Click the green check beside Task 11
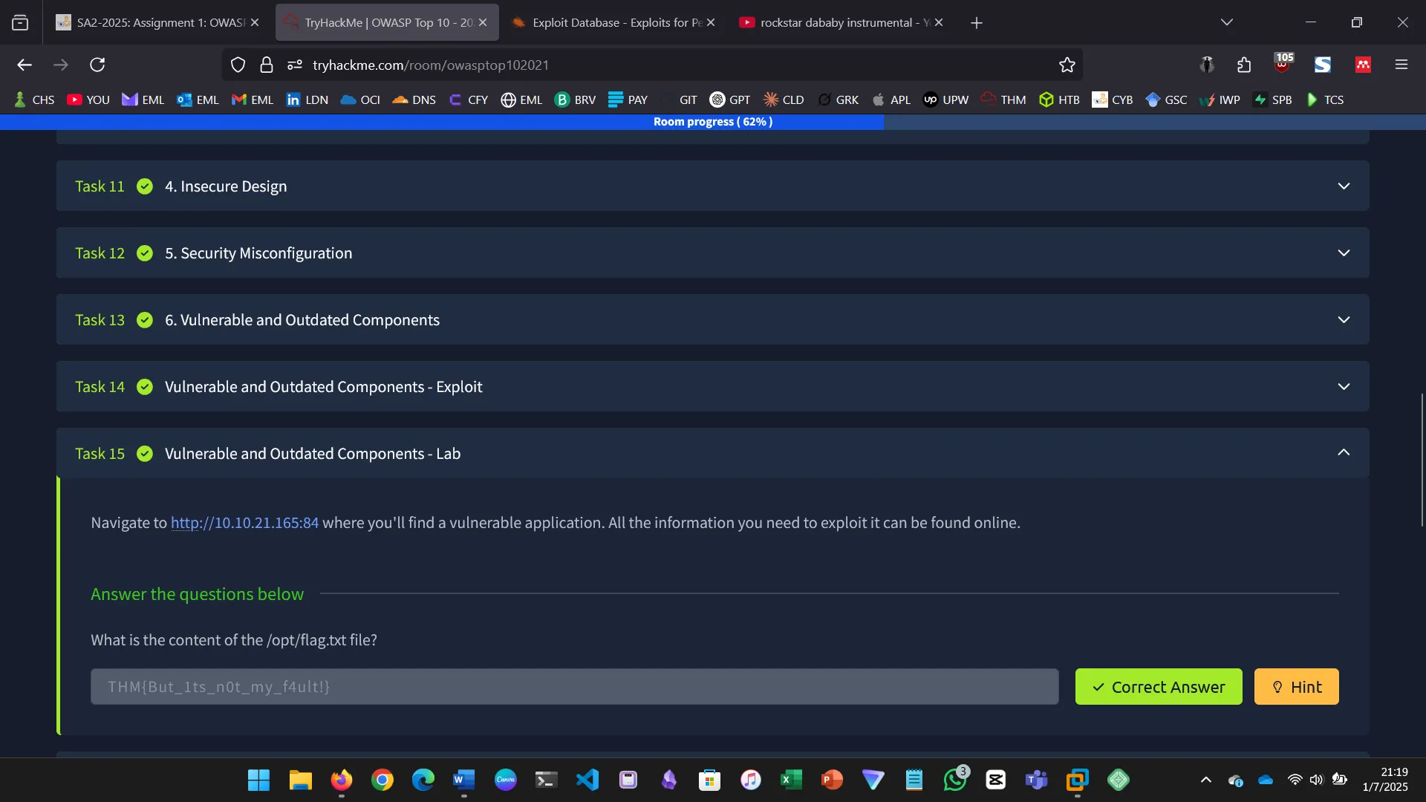 pyautogui.click(x=145, y=186)
